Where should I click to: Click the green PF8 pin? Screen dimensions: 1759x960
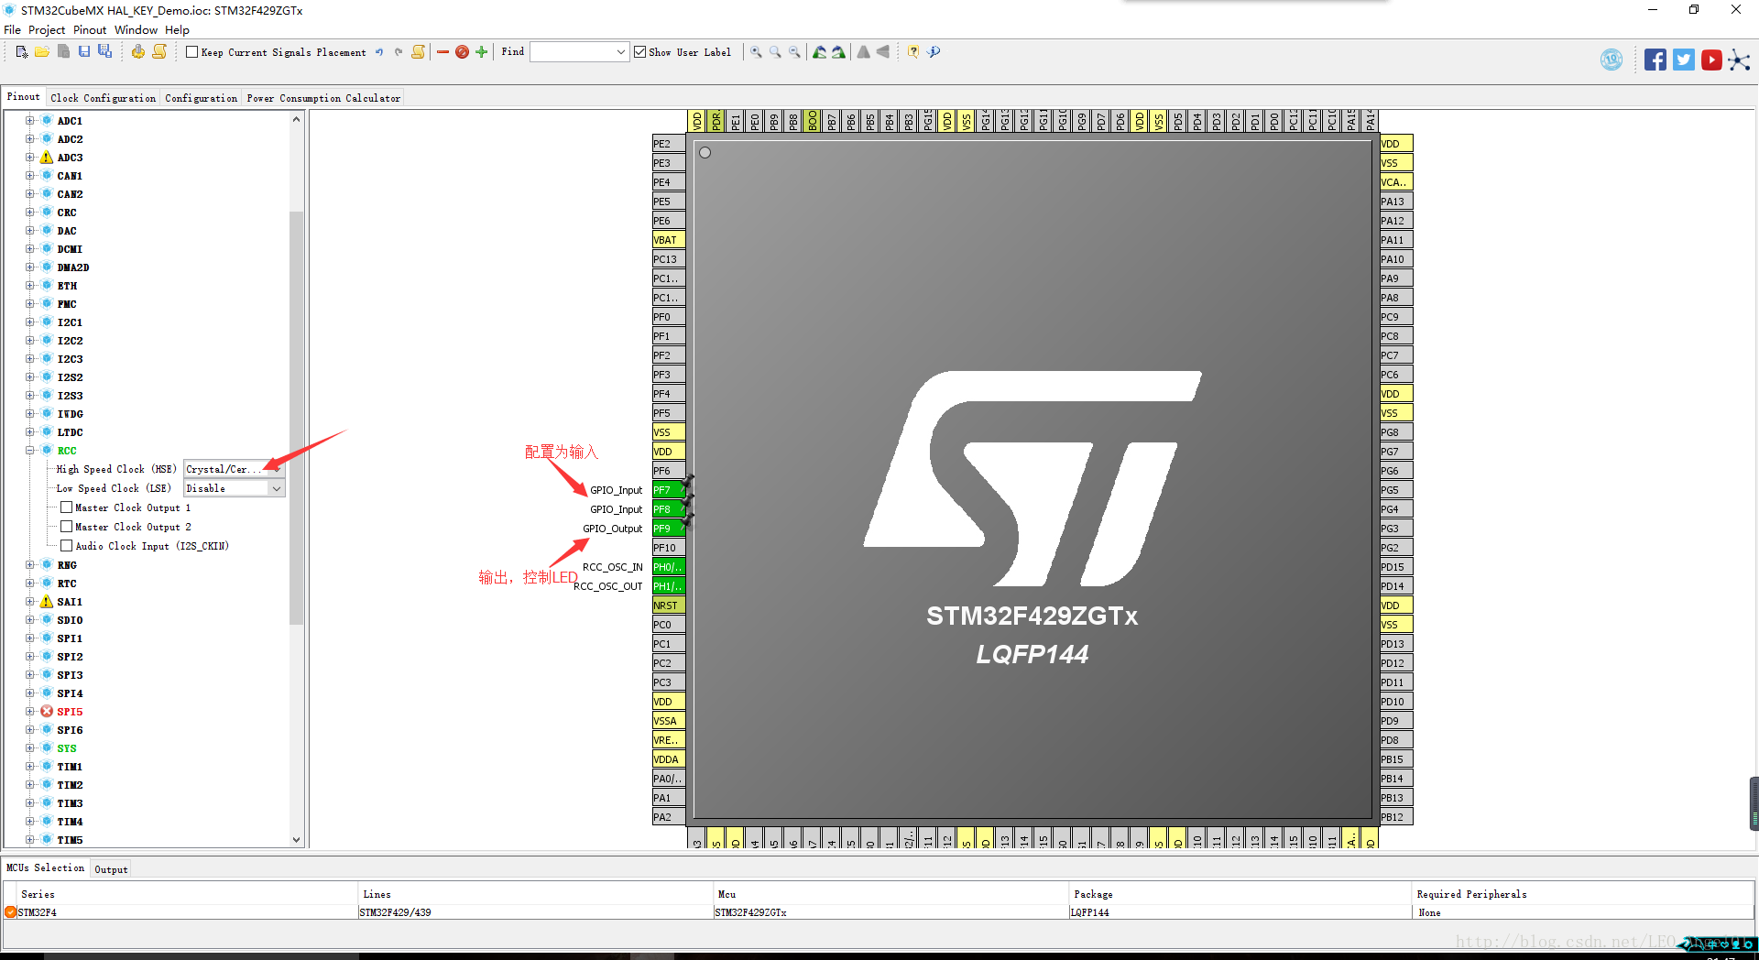point(669,509)
